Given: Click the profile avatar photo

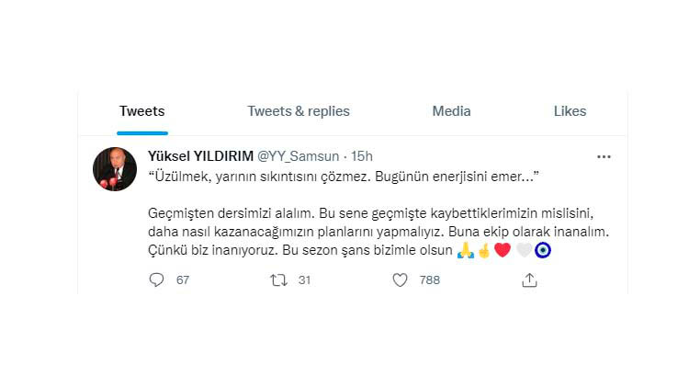Looking at the screenshot, I should click(115, 169).
